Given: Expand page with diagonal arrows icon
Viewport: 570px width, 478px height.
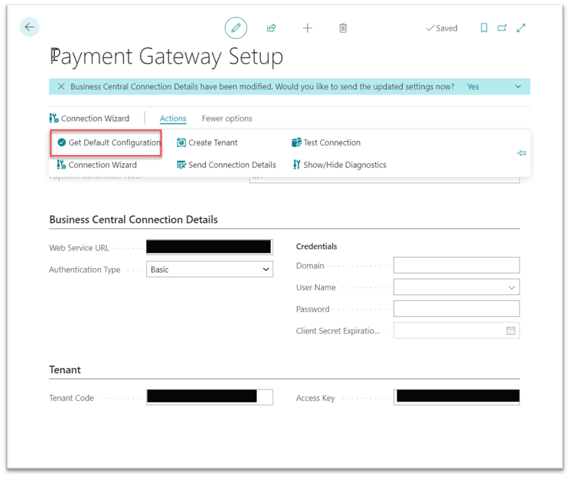Looking at the screenshot, I should pyautogui.click(x=521, y=28).
